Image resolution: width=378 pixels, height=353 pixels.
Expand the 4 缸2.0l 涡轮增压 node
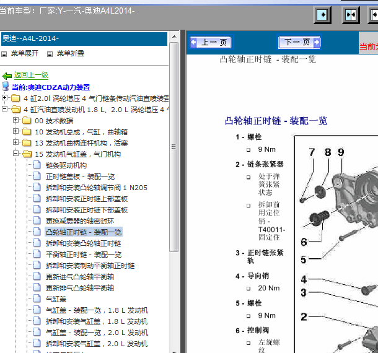[4, 98]
